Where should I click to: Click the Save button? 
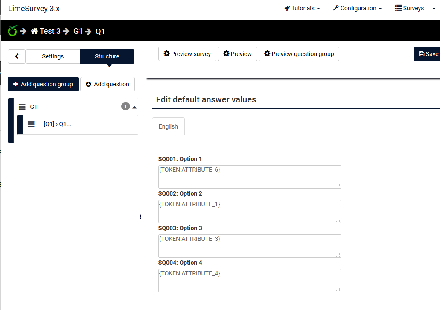click(428, 54)
